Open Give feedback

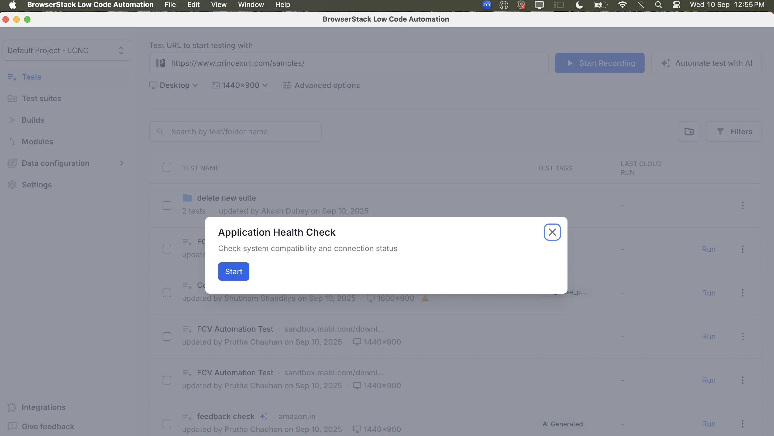[x=48, y=426]
